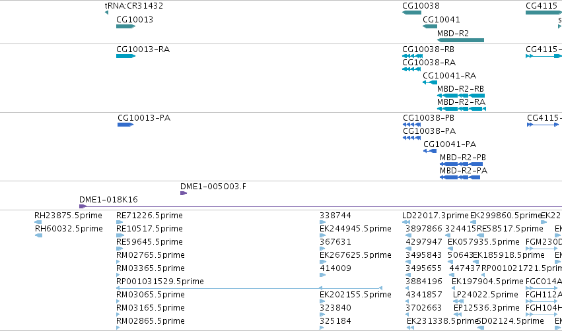The image size is (562, 331).
Task: Select the CG10041-PA protein label
Action: pyautogui.click(x=450, y=144)
